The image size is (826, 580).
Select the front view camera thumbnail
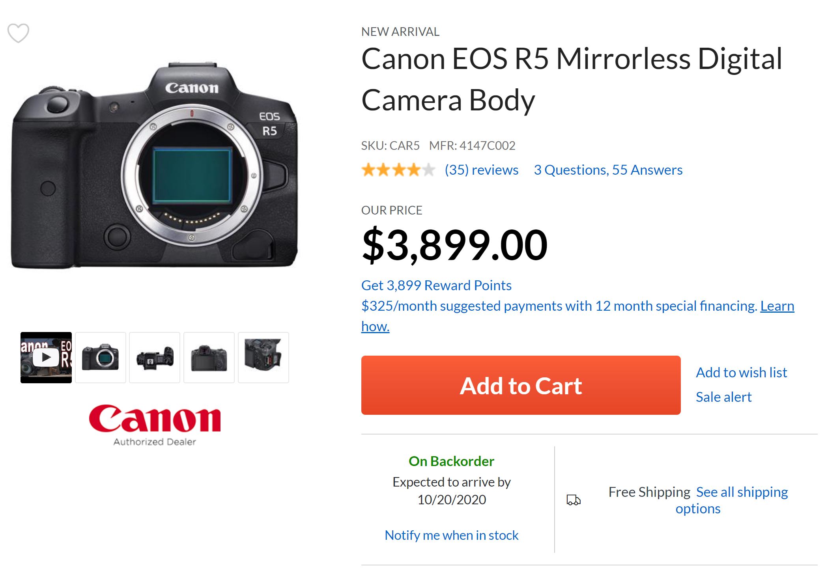tap(101, 358)
